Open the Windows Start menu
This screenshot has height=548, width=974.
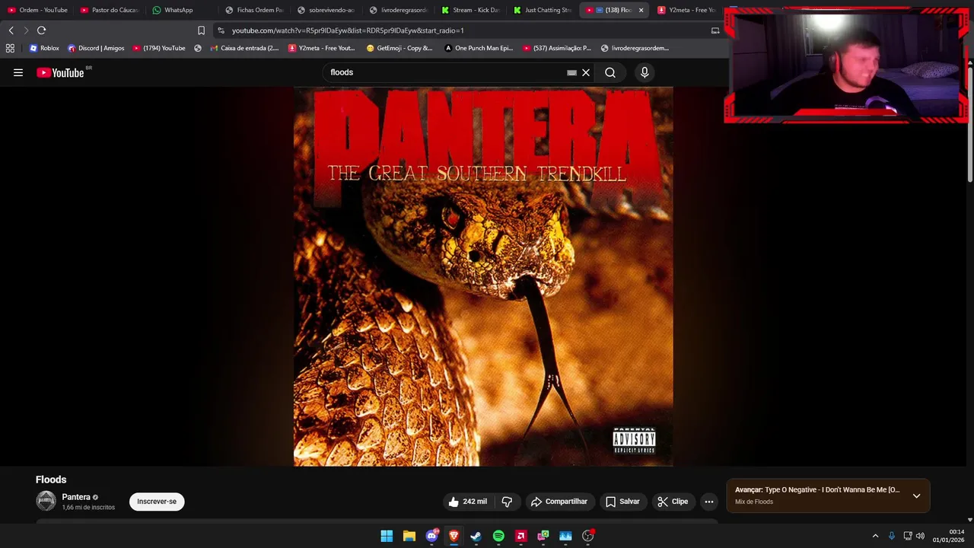click(x=387, y=536)
